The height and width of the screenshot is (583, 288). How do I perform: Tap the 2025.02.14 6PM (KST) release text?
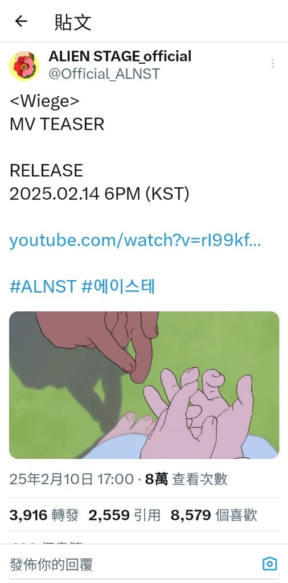(99, 194)
